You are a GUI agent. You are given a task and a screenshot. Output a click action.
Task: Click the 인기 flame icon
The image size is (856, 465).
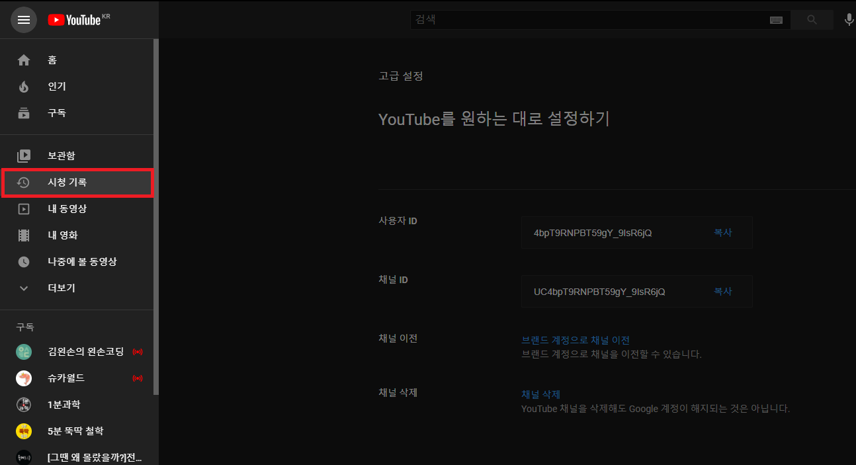pyautogui.click(x=24, y=87)
